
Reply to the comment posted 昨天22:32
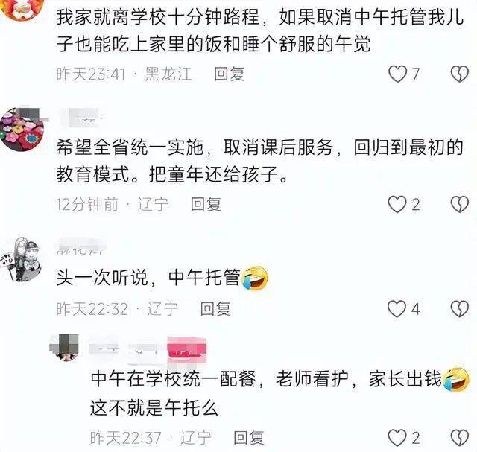215,309
